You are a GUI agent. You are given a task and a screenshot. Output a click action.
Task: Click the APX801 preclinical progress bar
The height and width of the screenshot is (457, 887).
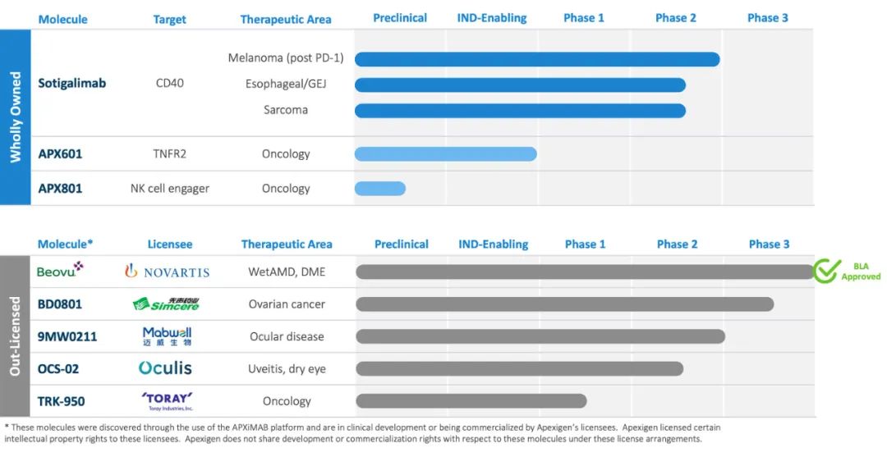[x=380, y=189]
